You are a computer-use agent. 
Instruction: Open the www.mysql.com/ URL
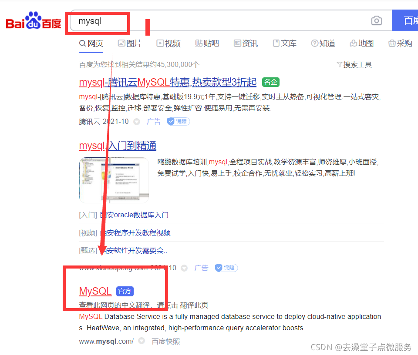point(106,342)
